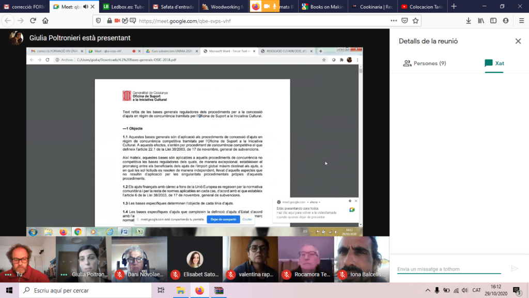
Task: Click the Ocultar link in shared screen
Action: coord(247,219)
